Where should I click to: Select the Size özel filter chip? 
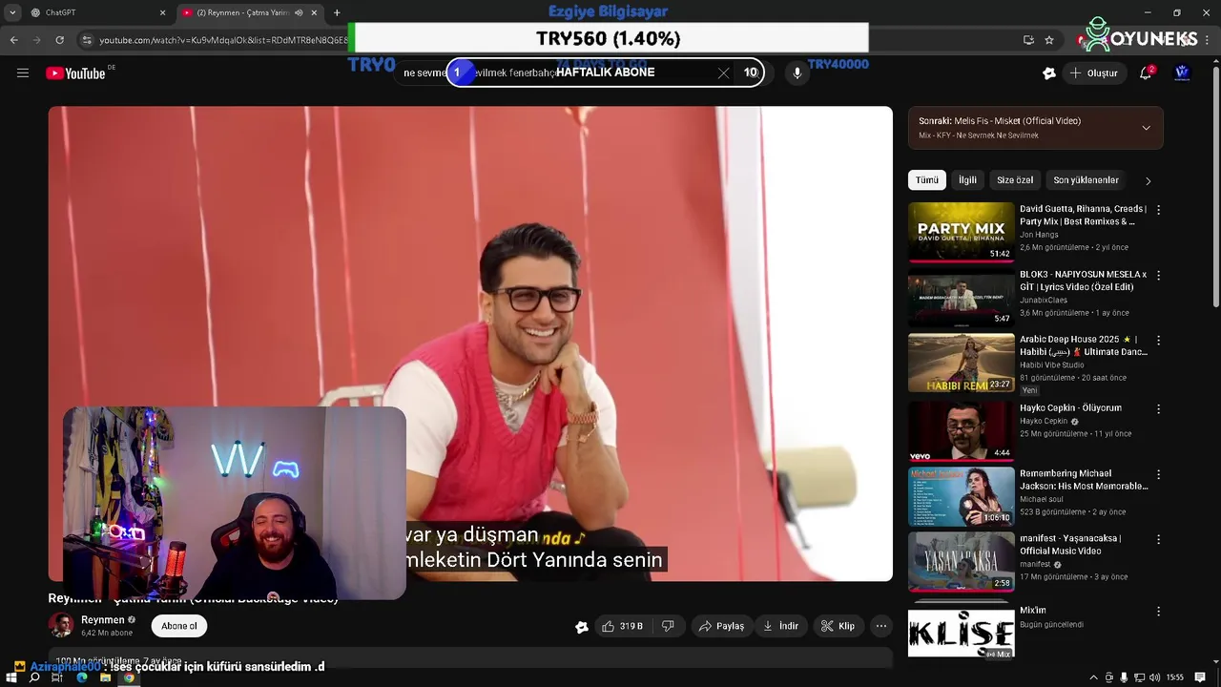[x=1015, y=179]
